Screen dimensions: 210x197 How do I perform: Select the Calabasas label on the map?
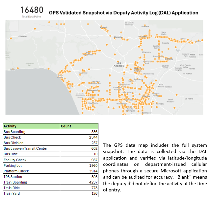23,36
